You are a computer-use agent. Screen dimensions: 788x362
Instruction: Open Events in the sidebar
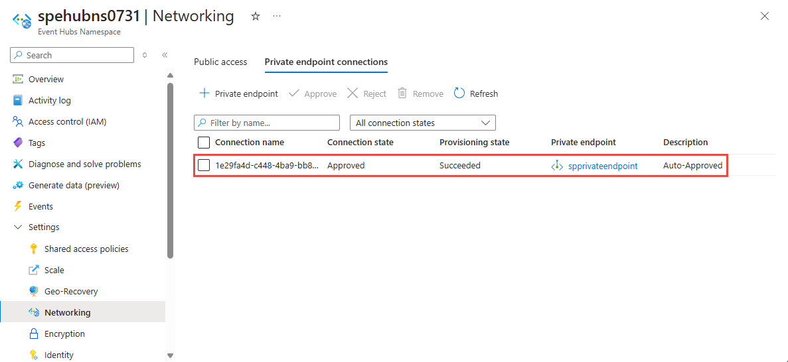pos(40,206)
